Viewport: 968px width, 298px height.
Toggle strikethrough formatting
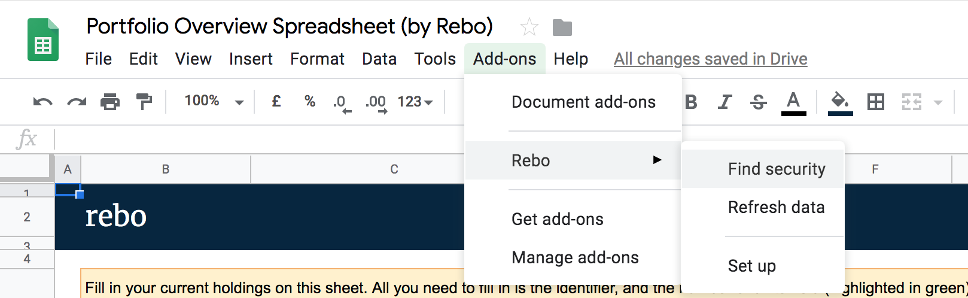(759, 102)
